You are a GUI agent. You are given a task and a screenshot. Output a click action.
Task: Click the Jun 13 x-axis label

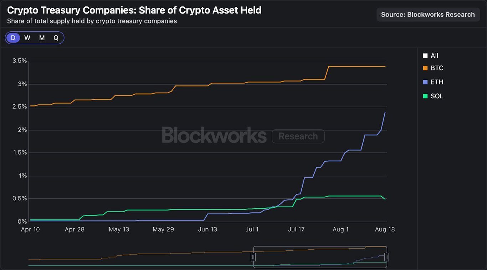tap(207, 229)
